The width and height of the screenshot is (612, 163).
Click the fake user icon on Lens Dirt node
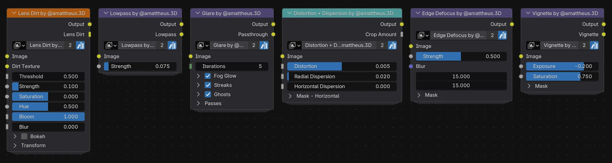pyautogui.click(x=80, y=45)
